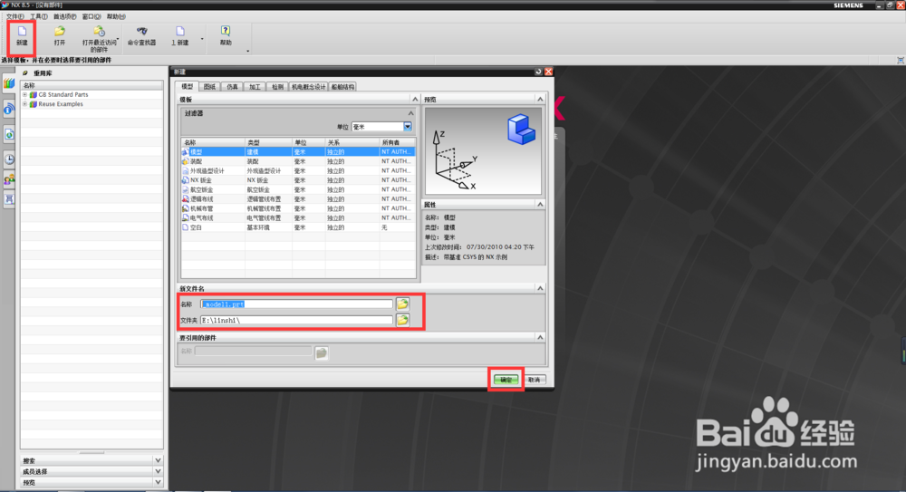Select the 机械布管 template row
906x492 pixels.
[298, 208]
